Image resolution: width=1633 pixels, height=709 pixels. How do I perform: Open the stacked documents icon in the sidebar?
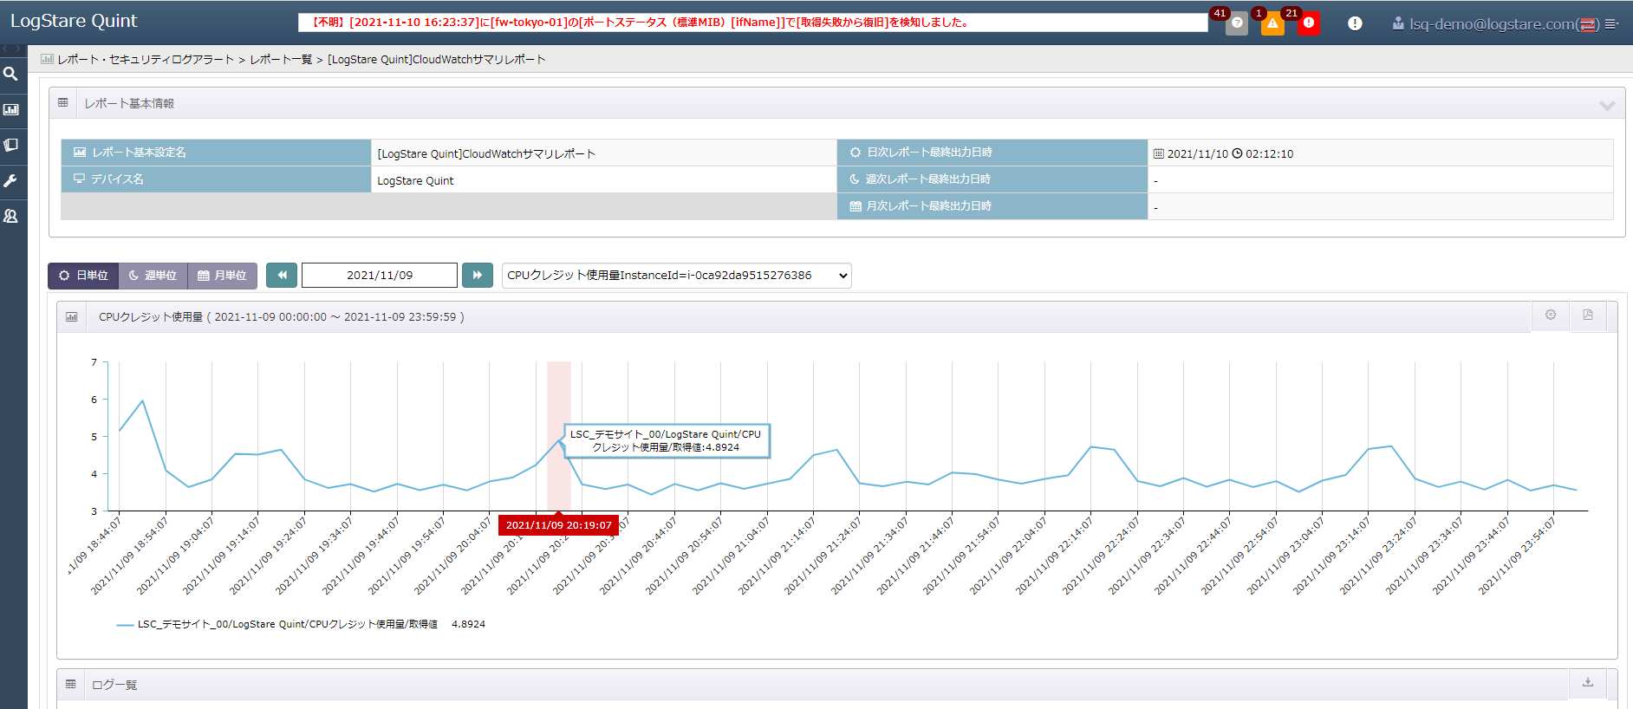click(x=11, y=146)
